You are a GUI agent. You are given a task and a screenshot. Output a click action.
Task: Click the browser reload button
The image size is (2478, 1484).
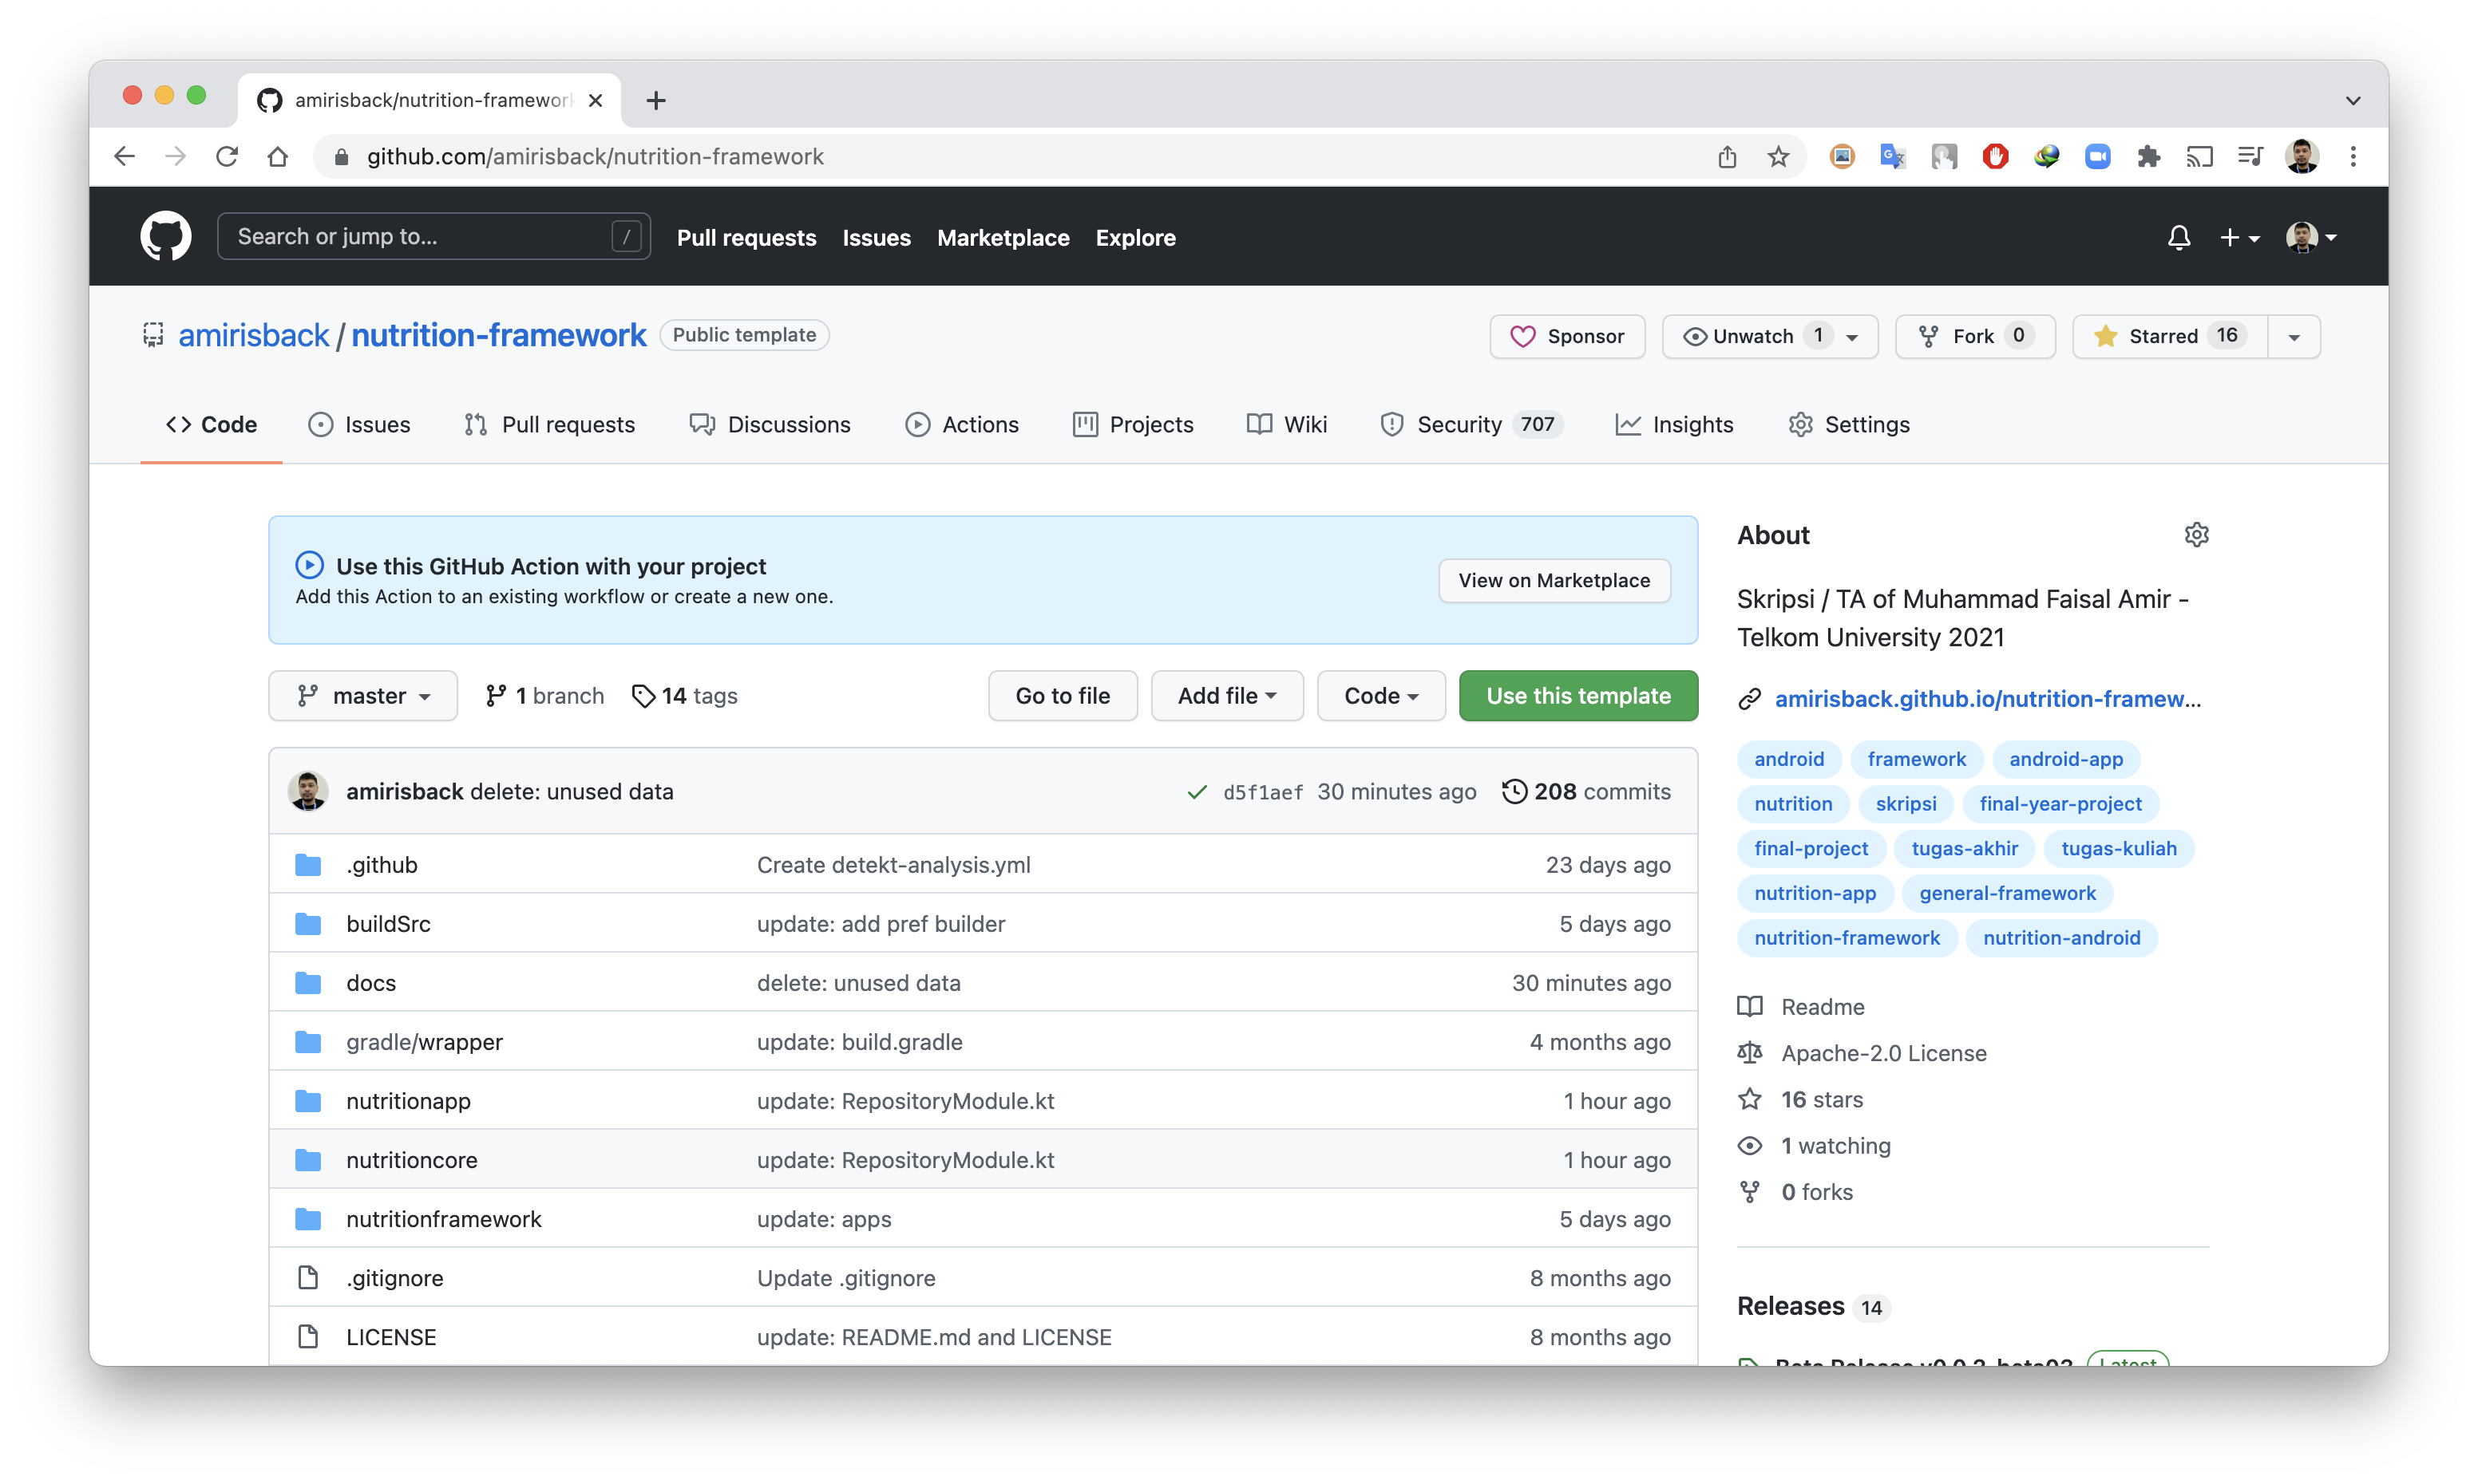[227, 157]
